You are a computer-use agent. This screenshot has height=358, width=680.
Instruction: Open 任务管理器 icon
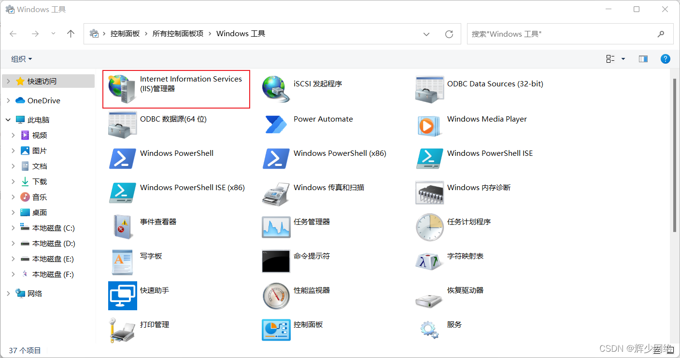(x=276, y=227)
